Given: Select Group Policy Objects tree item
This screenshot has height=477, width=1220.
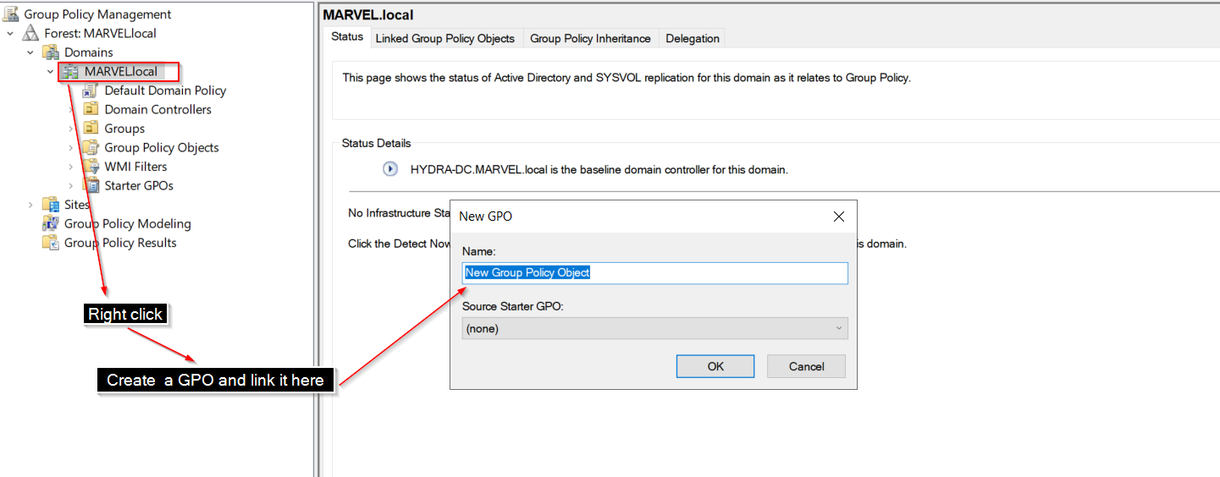Looking at the screenshot, I should tap(162, 147).
